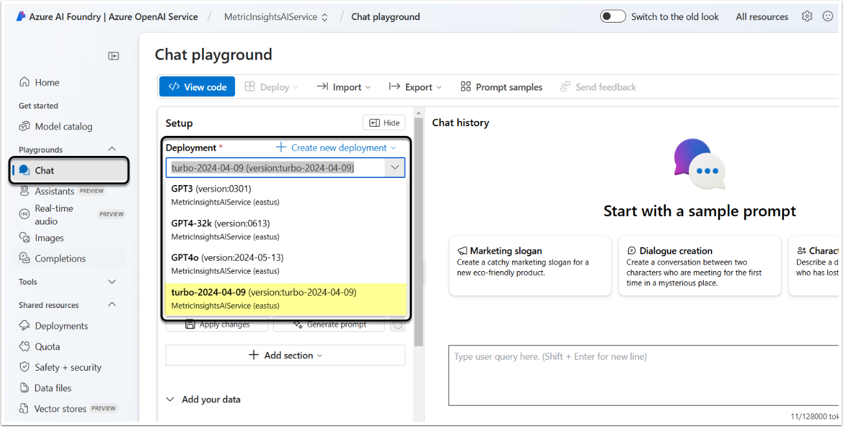Image resolution: width=843 pixels, height=427 pixels.
Task: Click the View code button
Action: click(197, 87)
